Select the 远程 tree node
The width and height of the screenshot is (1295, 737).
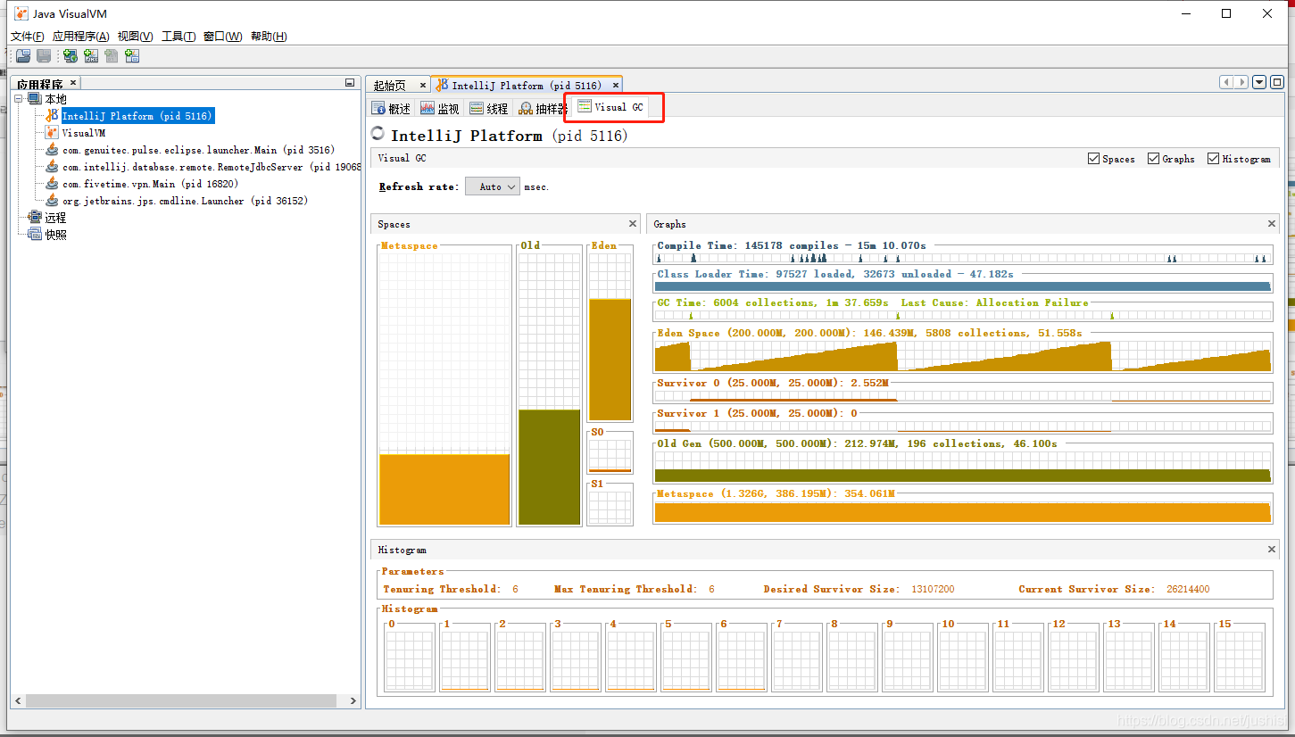tap(55, 218)
